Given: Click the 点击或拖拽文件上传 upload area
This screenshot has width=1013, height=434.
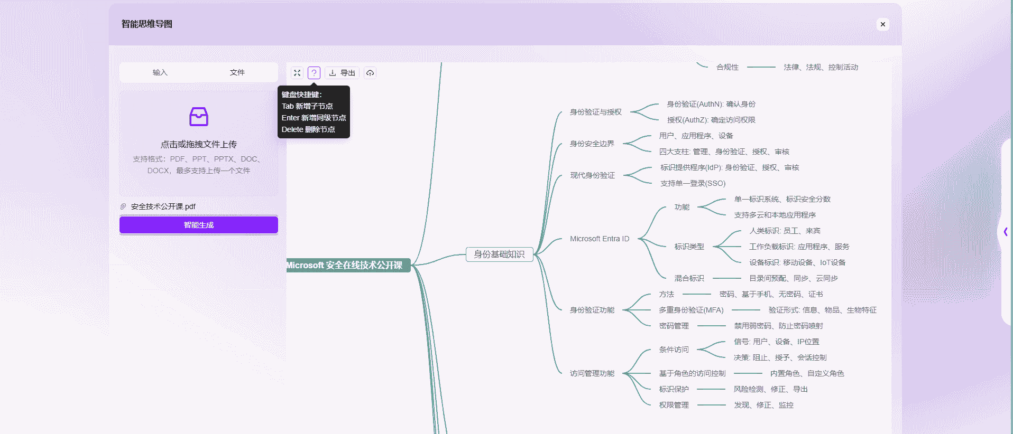Looking at the screenshot, I should pyautogui.click(x=199, y=144).
